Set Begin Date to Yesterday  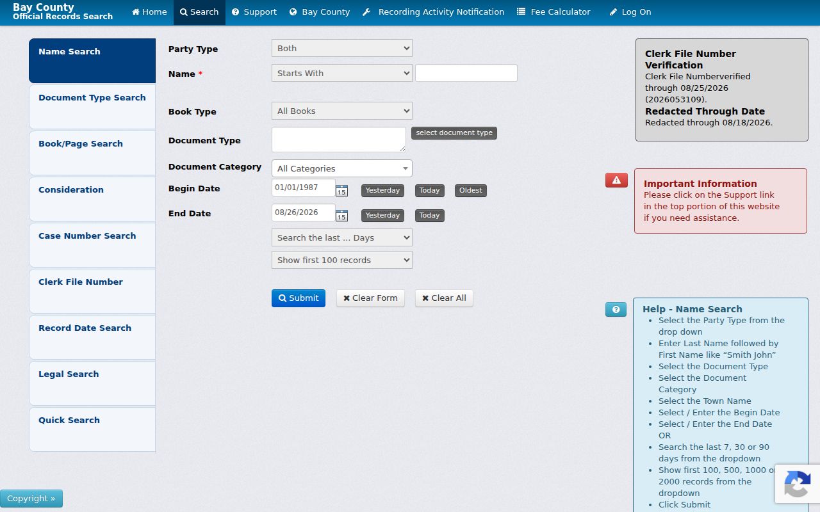(x=382, y=191)
